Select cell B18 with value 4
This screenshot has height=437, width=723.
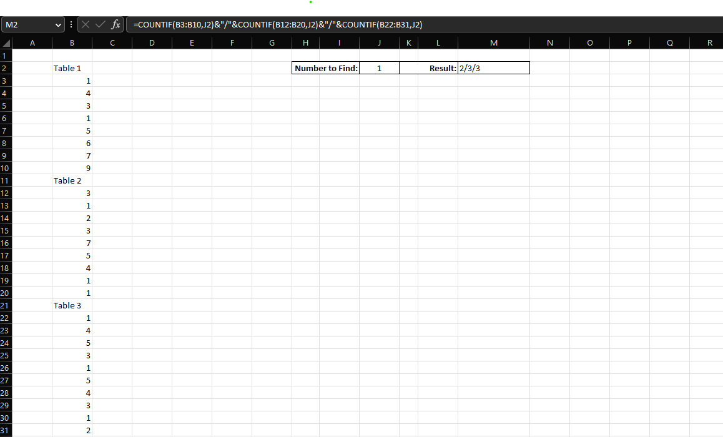(x=72, y=268)
